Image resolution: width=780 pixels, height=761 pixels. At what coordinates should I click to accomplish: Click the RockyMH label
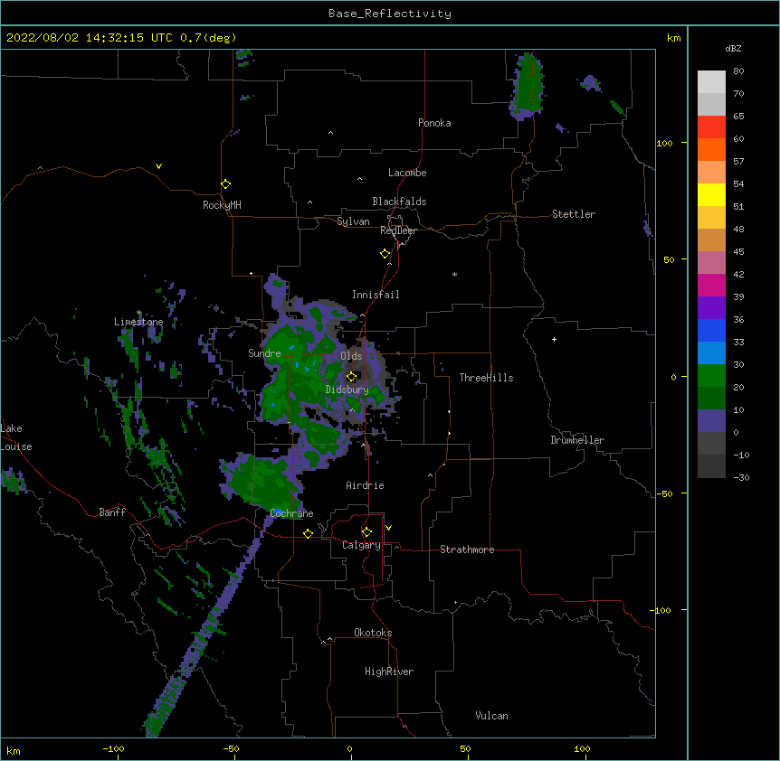click(222, 205)
